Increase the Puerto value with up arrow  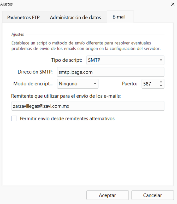[x=161, y=82]
